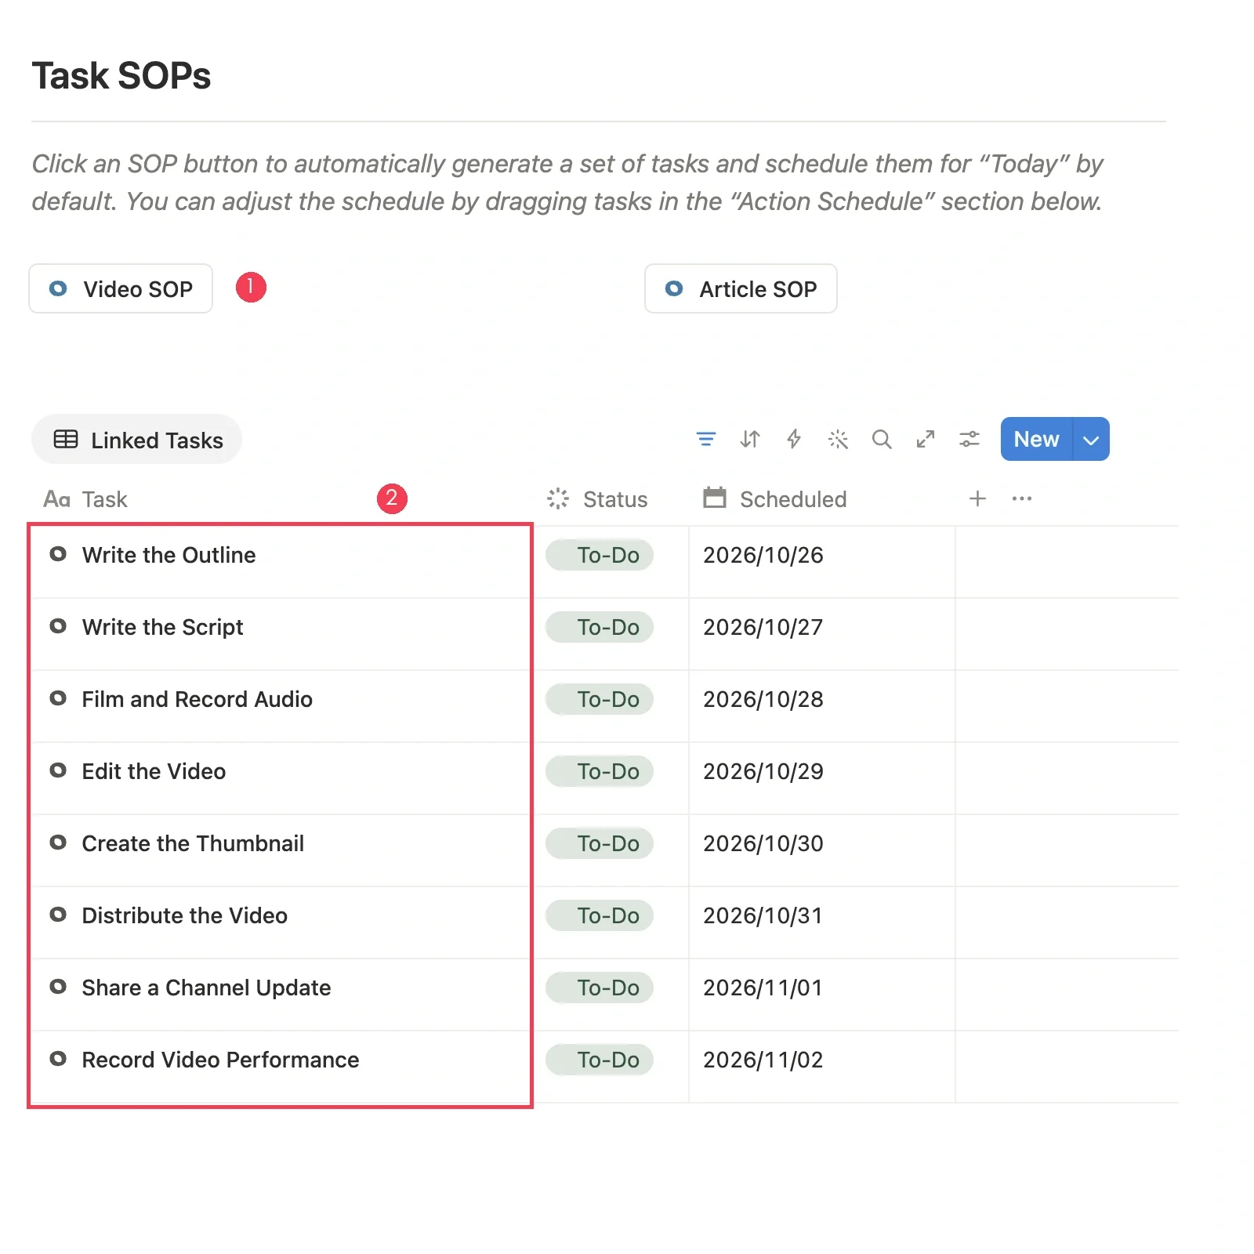Open the sort arrows icon
Viewport: 1254px width, 1254px height.
[x=750, y=439]
